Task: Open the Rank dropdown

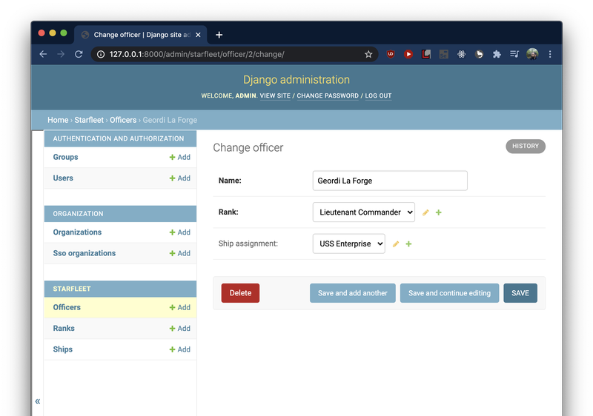Action: pyautogui.click(x=364, y=212)
